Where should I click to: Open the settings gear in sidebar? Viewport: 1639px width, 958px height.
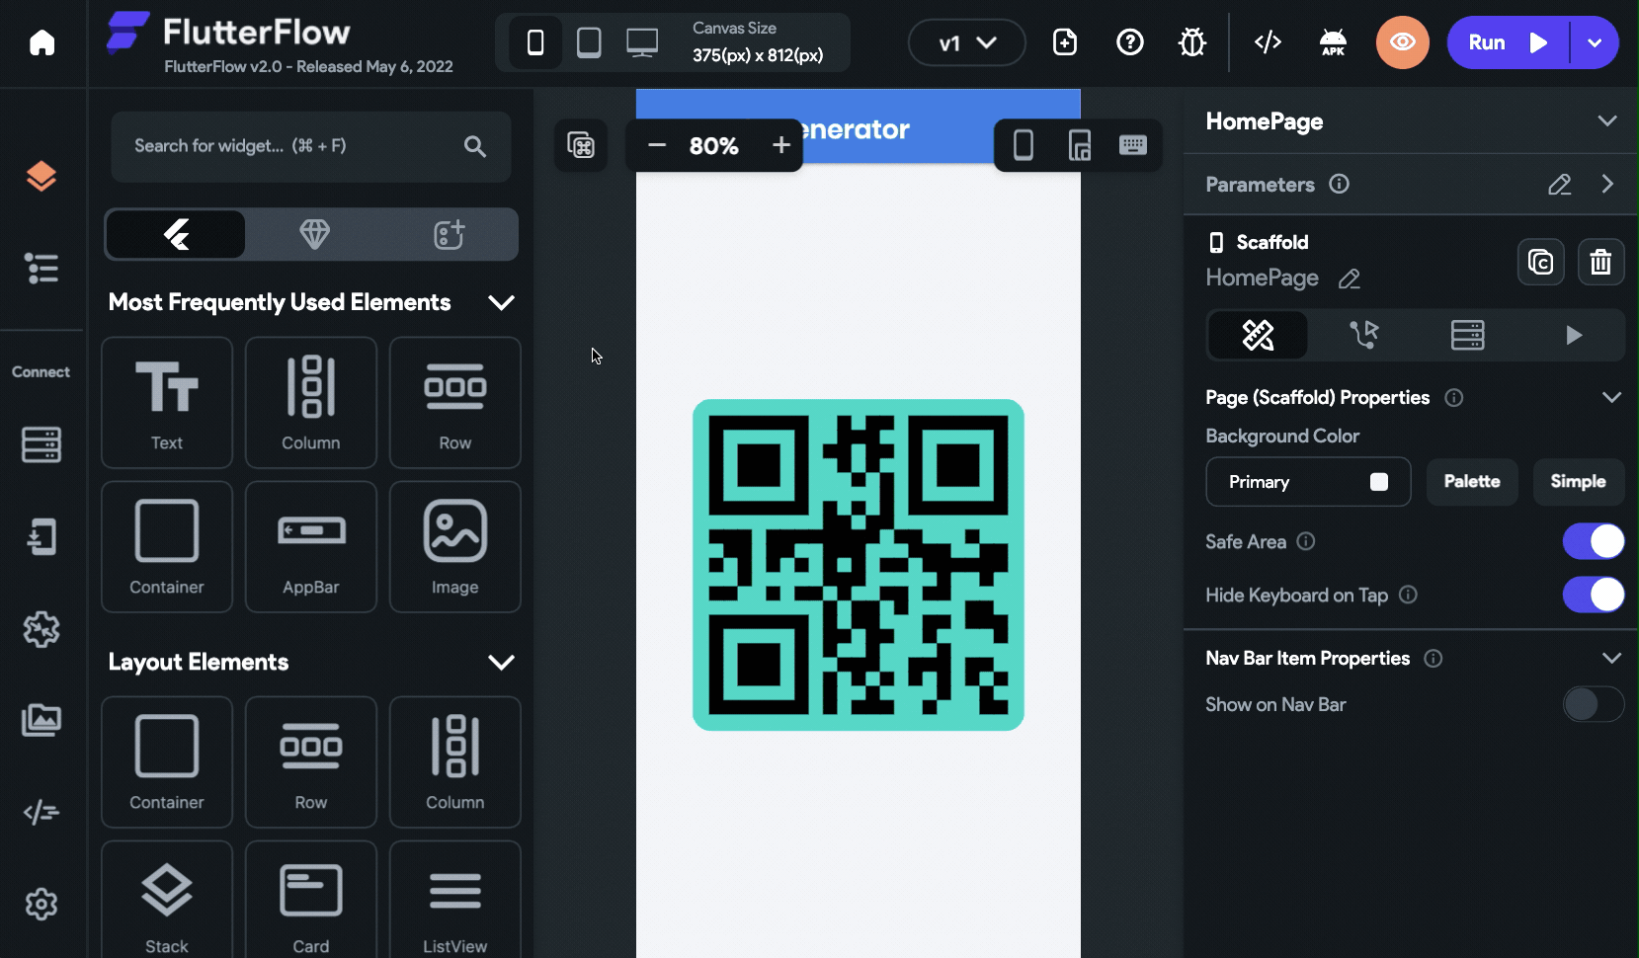point(41,904)
